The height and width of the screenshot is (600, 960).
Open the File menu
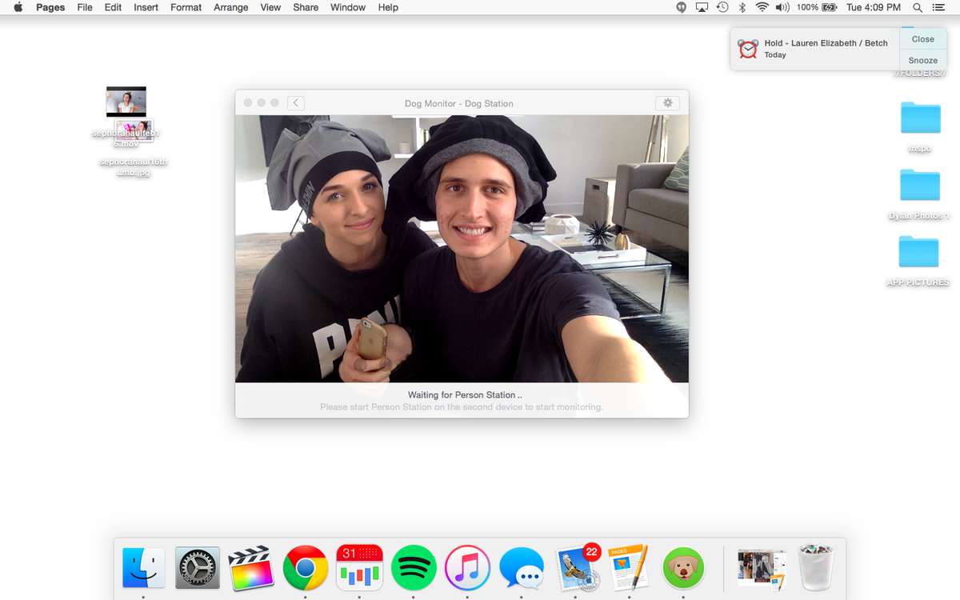[85, 7]
